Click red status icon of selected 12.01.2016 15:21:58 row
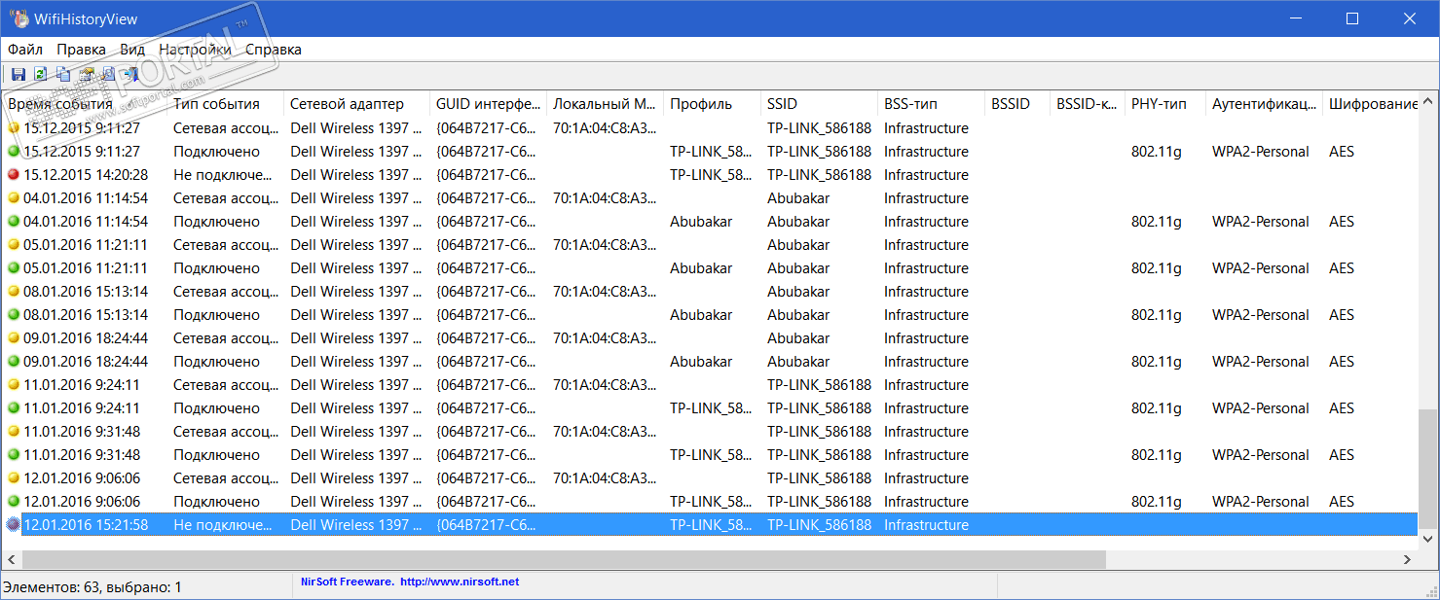Viewport: 1440px width, 600px height. coord(14,525)
